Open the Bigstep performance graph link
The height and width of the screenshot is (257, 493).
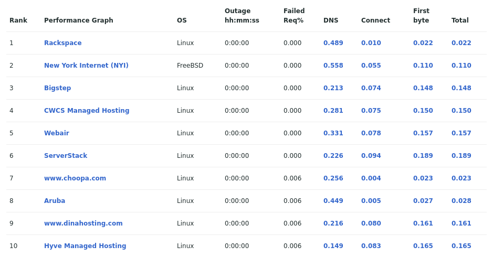(x=58, y=88)
